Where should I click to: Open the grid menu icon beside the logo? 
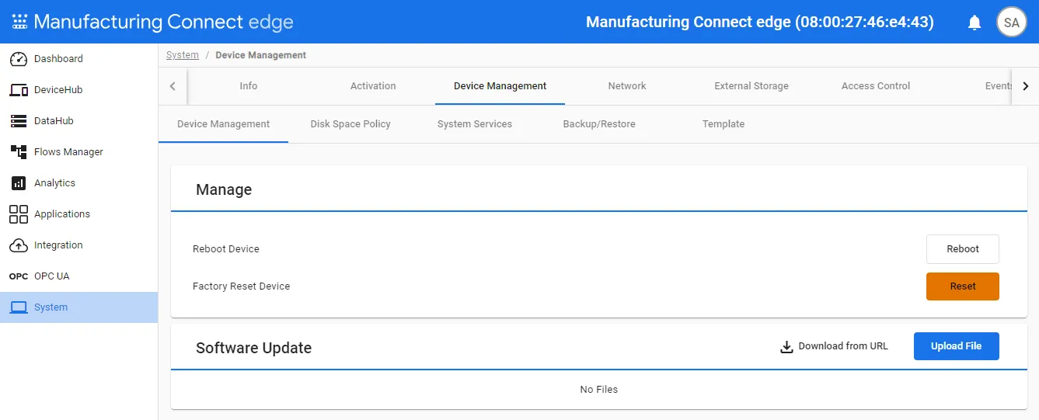(19, 22)
